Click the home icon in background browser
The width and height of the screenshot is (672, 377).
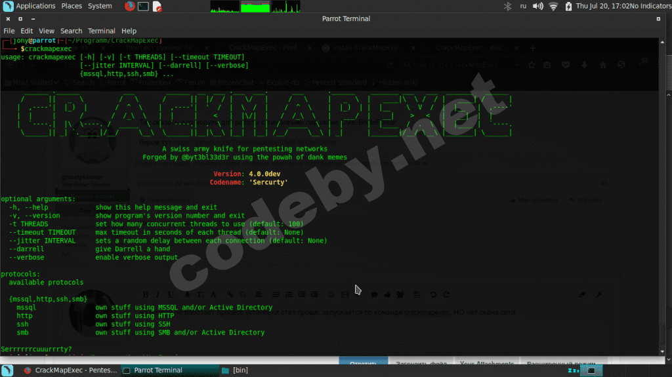tap(603, 65)
